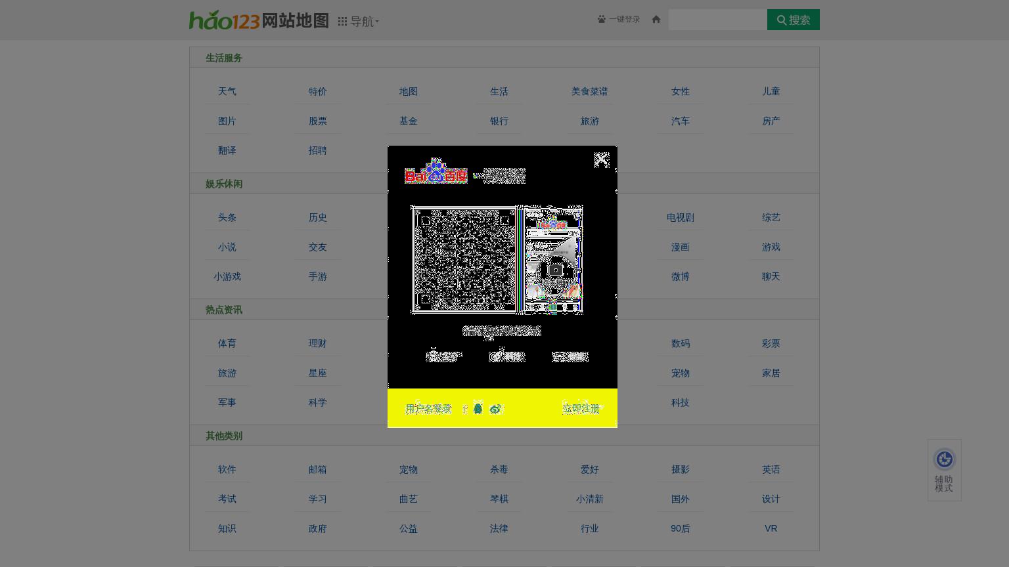Open the 招聘 link
The width and height of the screenshot is (1009, 567).
(318, 151)
